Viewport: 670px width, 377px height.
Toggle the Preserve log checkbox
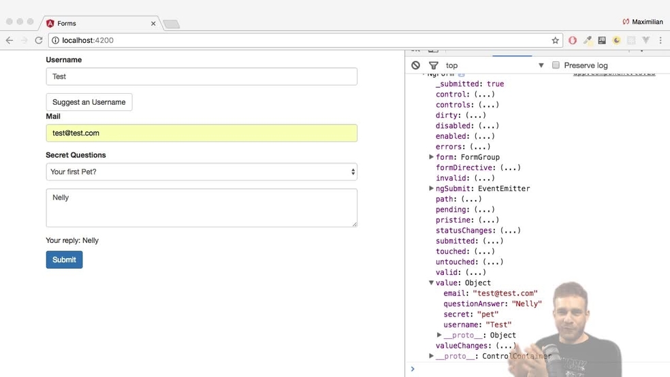pyautogui.click(x=556, y=65)
